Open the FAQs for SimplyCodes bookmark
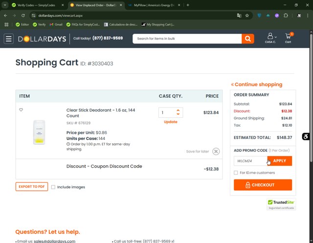313x243 pixels. click(x=83, y=24)
